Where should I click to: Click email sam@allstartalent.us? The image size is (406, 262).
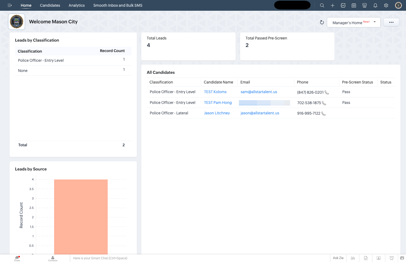click(x=259, y=92)
